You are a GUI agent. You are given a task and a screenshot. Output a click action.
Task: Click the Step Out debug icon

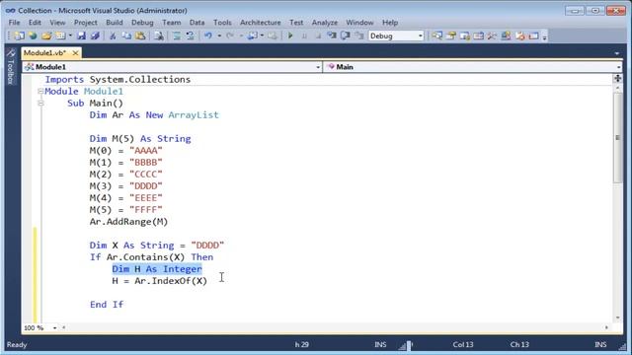[x=358, y=35]
